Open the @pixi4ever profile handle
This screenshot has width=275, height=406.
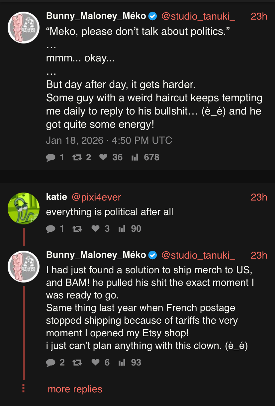(96, 197)
